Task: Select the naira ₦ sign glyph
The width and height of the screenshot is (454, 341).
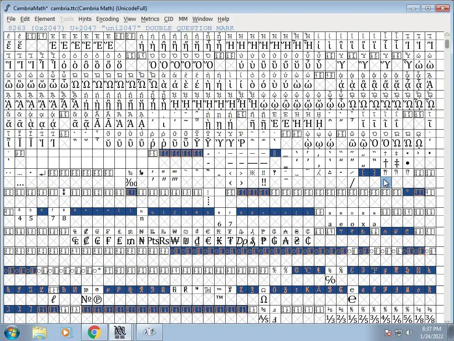Action: point(141,241)
